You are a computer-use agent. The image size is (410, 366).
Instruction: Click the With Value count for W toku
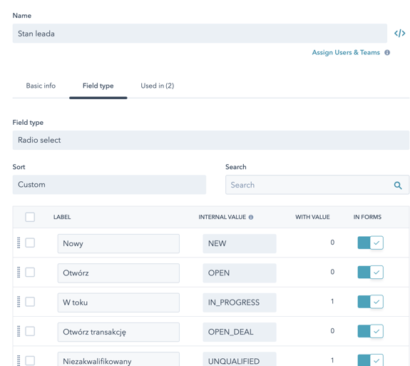pos(332,301)
